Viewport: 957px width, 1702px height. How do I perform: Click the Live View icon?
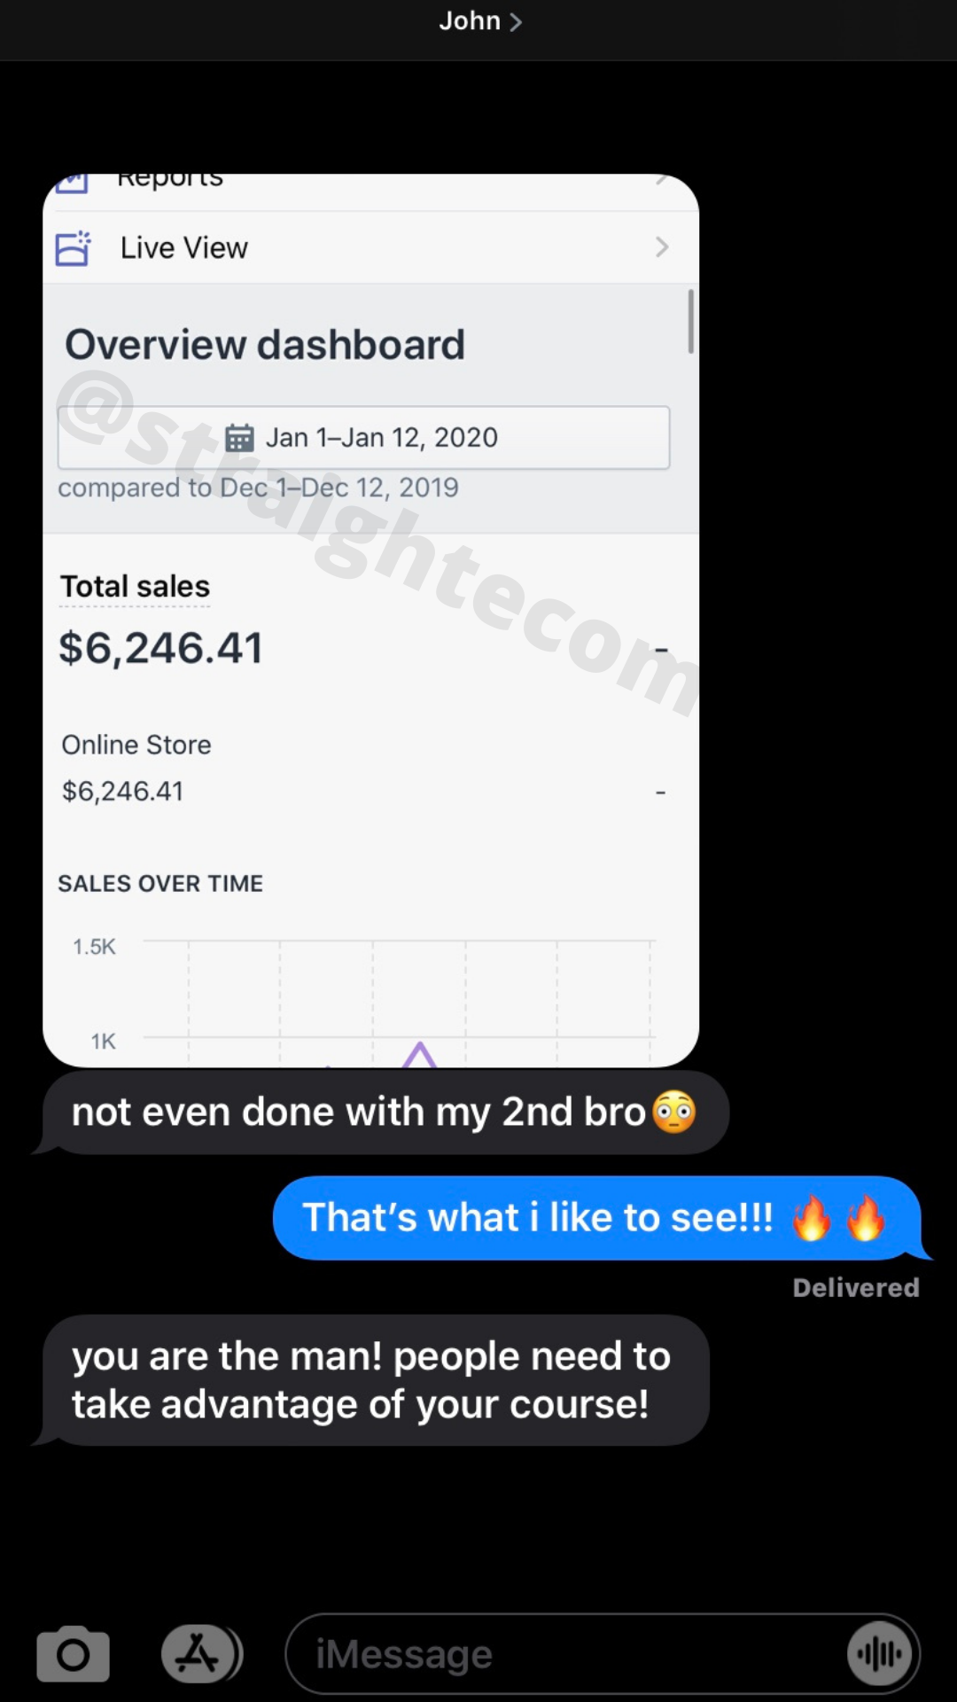pyautogui.click(x=73, y=248)
